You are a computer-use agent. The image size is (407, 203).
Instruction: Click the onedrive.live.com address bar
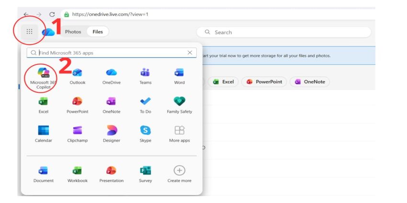point(217,14)
